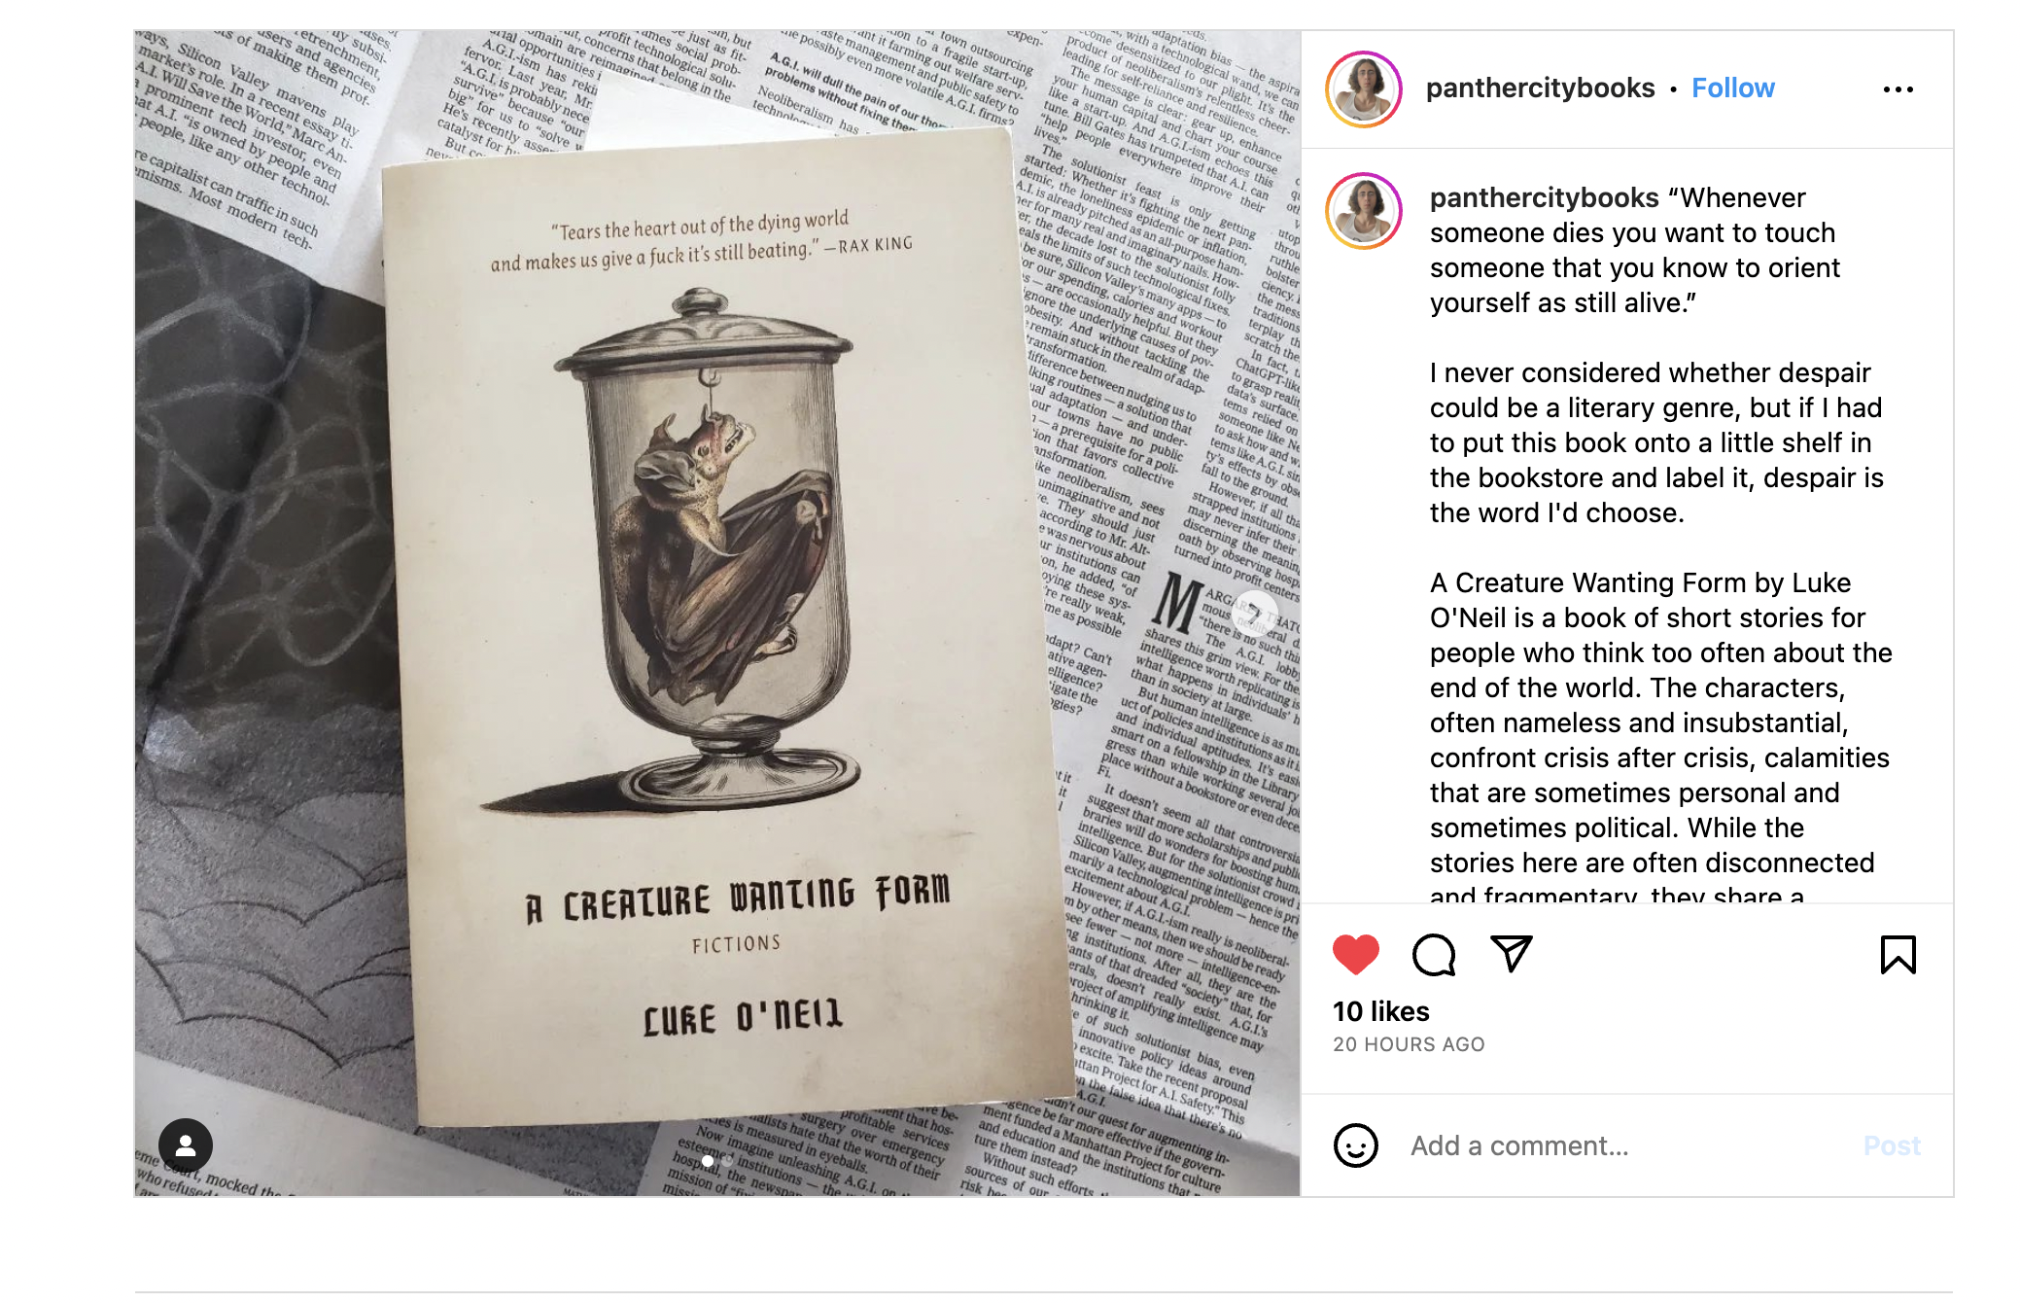Viewport: 2020px width, 1303px height.
Task: View the 10 likes list
Action: 1380,1011
